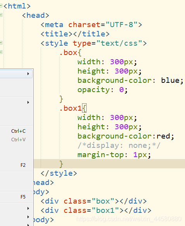Screen dimensions: 185x226
Task: Click the .box1 selector name
Action: click(70, 108)
